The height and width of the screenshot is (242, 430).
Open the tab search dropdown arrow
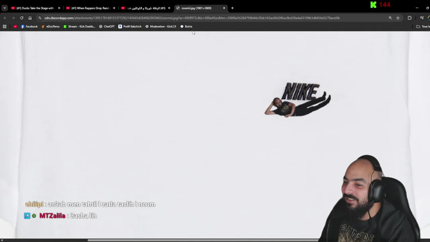coord(4,8)
